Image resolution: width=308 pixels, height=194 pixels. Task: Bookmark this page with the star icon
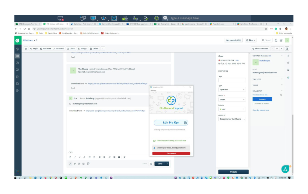point(266,29)
